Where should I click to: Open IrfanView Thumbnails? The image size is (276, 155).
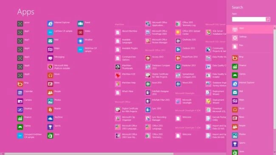click(124, 67)
